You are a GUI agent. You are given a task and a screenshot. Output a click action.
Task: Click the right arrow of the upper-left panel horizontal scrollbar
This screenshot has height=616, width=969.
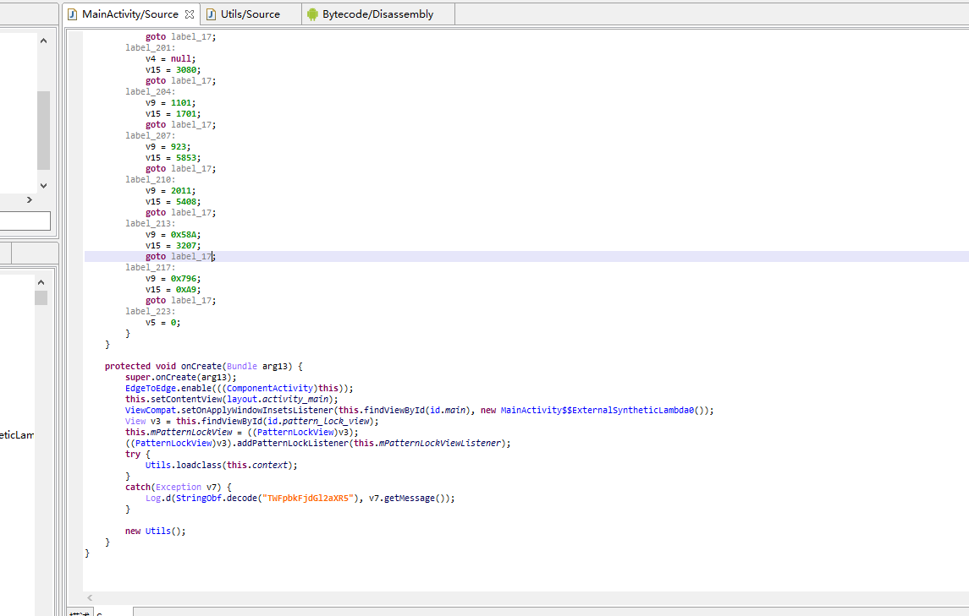click(x=29, y=200)
